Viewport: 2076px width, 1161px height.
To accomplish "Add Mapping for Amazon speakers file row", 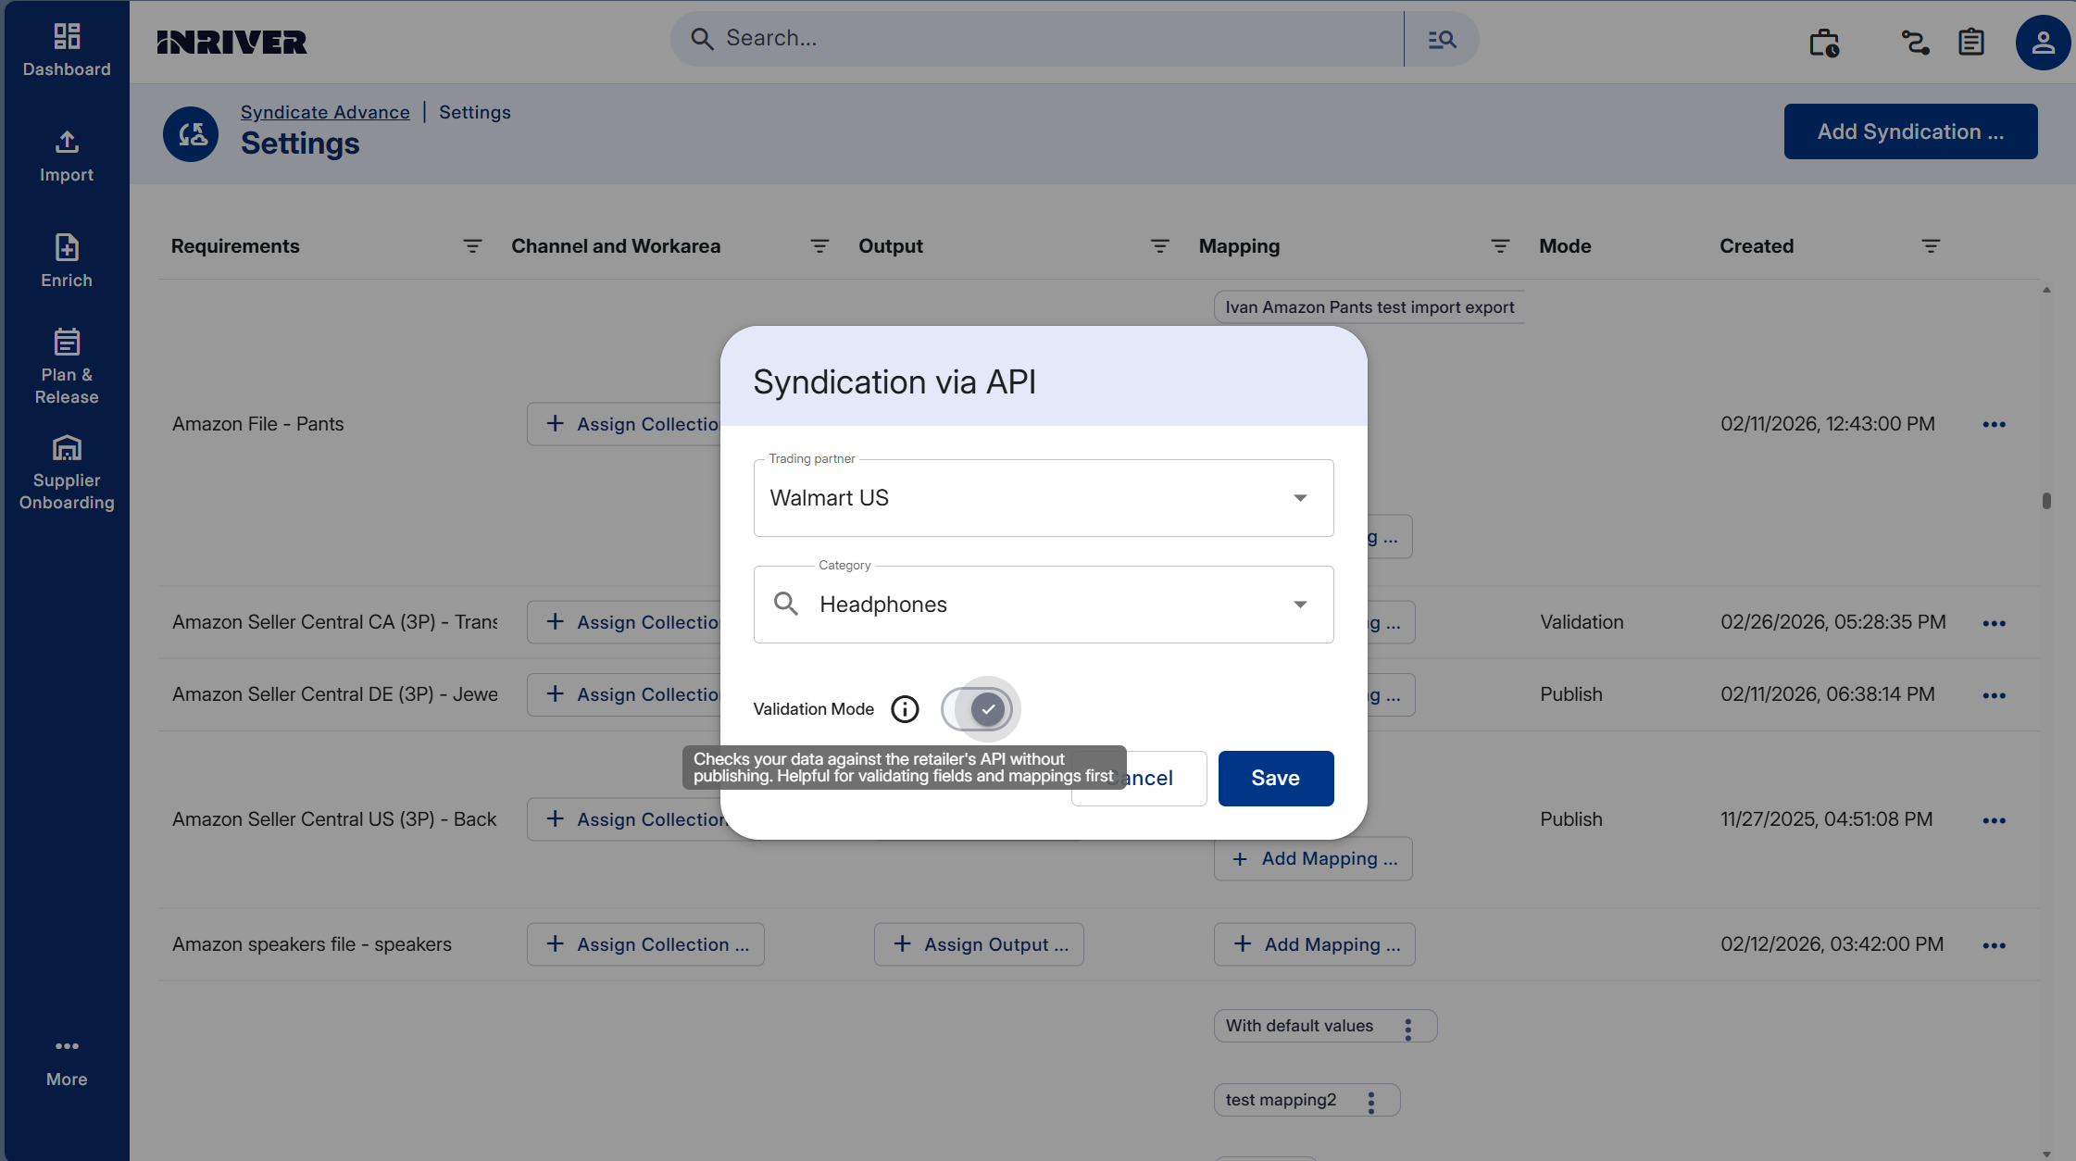I will pyautogui.click(x=1315, y=944).
